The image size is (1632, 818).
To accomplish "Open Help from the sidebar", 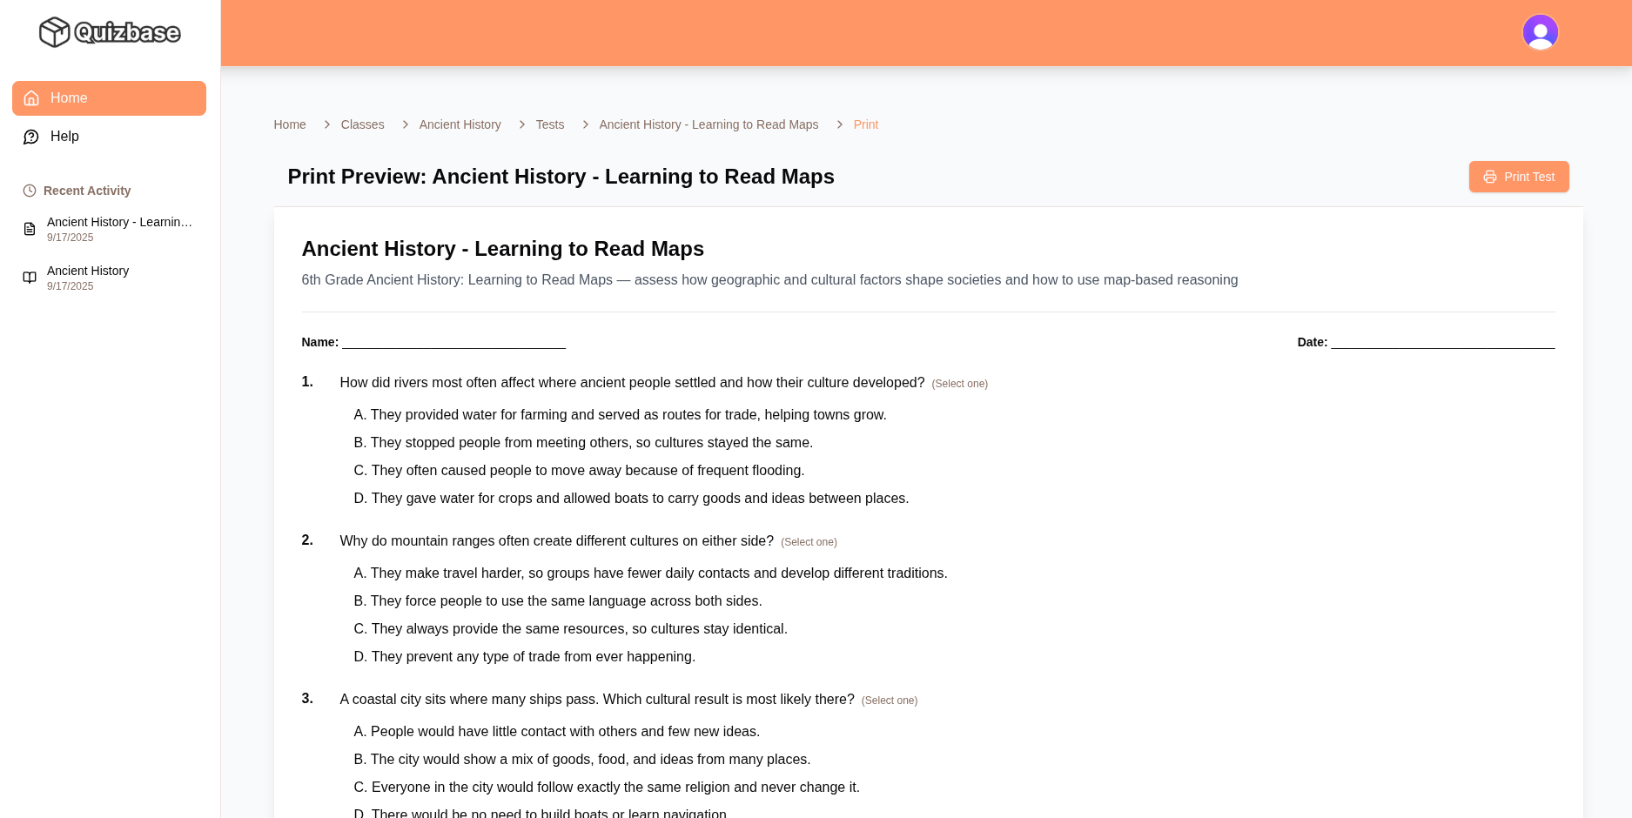I will [64, 137].
